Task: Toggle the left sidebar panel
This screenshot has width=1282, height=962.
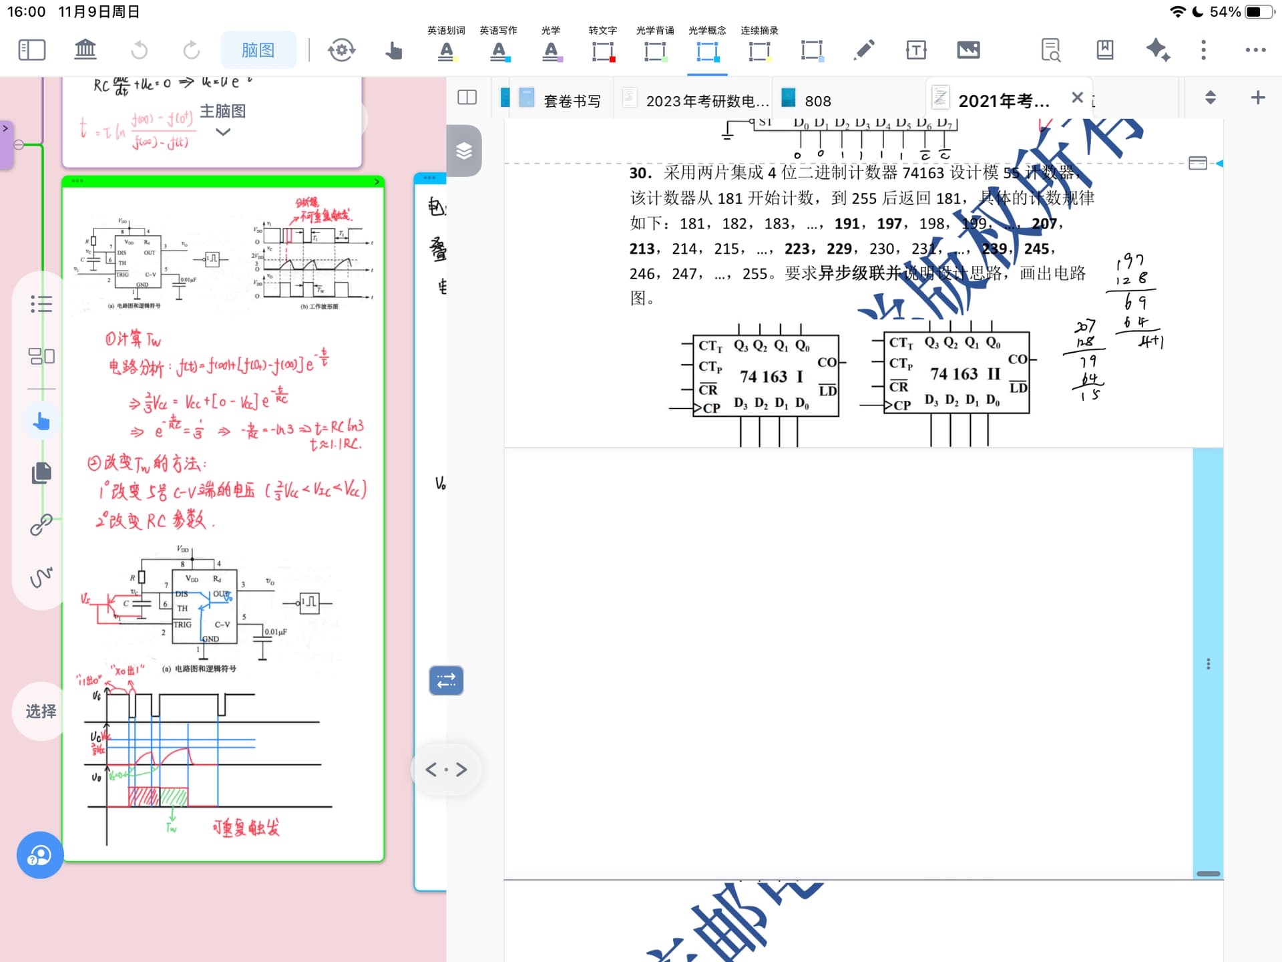Action: point(32,50)
